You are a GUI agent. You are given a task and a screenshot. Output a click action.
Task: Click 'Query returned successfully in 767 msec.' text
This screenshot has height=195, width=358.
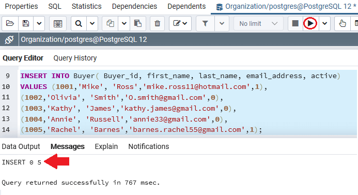(81, 183)
